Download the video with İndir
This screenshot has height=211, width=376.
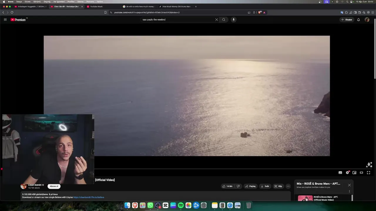pyautogui.click(x=265, y=186)
